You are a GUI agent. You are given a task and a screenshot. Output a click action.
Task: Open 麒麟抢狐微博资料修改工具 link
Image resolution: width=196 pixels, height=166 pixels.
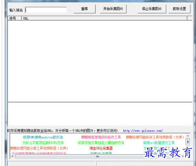(101, 137)
